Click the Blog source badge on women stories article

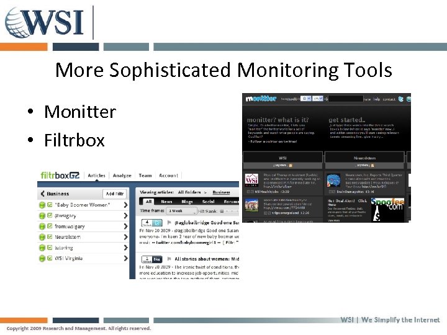(x=157, y=259)
